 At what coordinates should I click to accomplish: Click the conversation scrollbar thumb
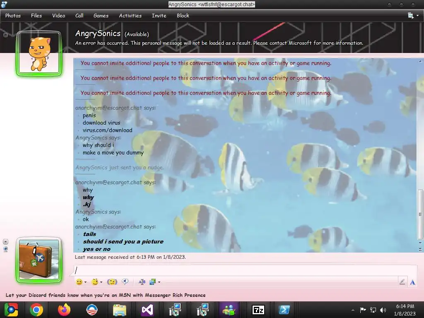coord(420,214)
